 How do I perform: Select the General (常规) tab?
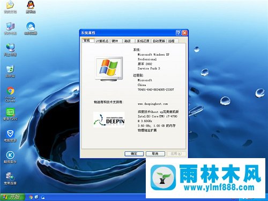[88, 41]
